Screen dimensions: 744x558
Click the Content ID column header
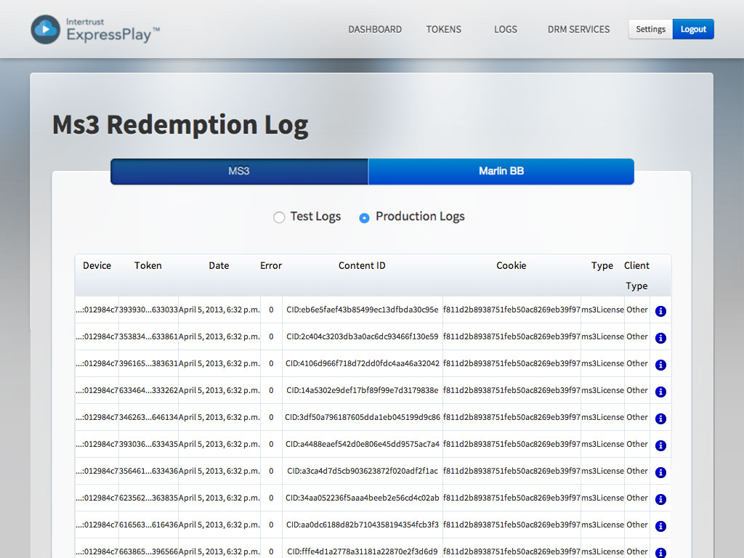click(x=362, y=266)
